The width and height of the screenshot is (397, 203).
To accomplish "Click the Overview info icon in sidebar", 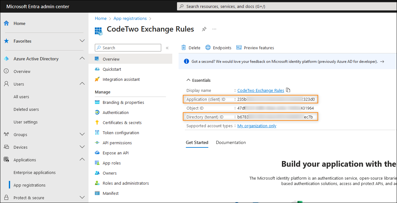I will [6, 71].
